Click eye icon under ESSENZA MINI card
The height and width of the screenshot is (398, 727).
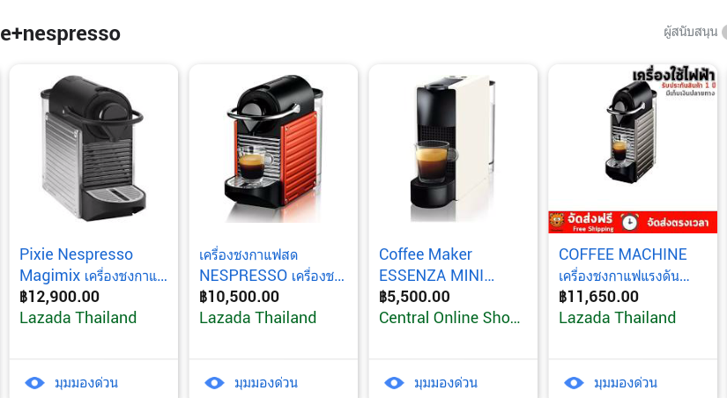(x=394, y=383)
